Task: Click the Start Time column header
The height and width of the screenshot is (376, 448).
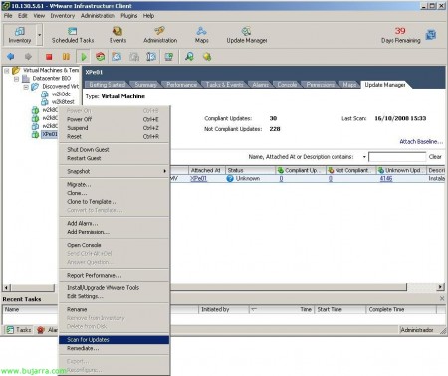Action: [x=339, y=309]
